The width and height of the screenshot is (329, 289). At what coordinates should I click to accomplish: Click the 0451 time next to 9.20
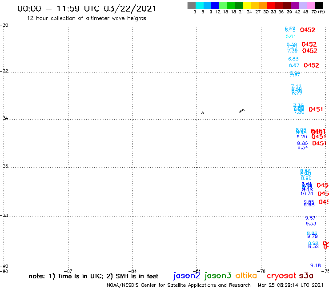pos(319,137)
